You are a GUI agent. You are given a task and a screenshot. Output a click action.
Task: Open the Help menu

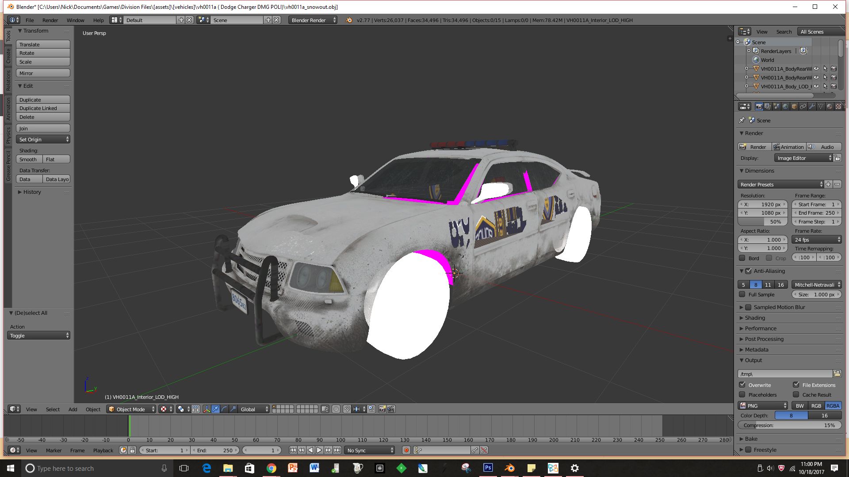tap(98, 20)
